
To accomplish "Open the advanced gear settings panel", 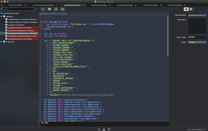I will [x=191, y=9].
